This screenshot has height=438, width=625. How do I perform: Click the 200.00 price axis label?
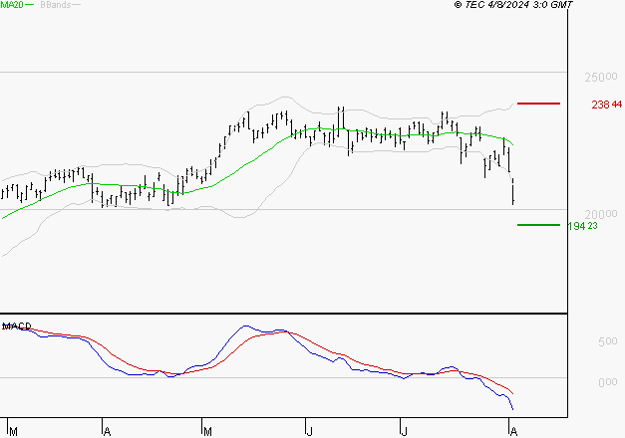click(x=601, y=215)
